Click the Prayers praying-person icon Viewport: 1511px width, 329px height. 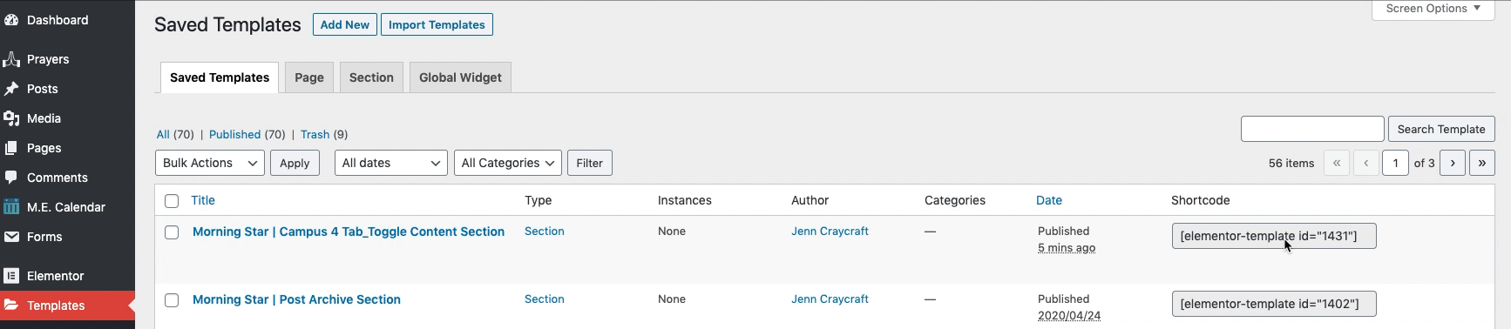pos(11,59)
